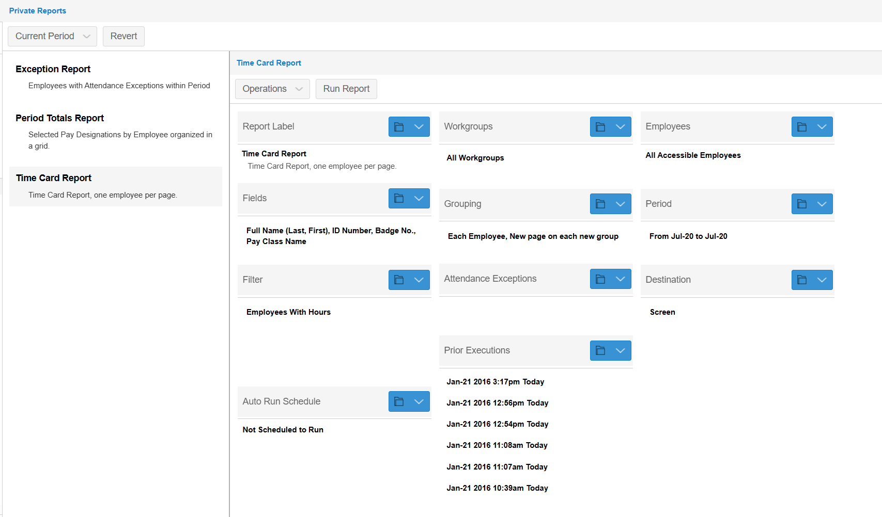The height and width of the screenshot is (517, 882).
Task: Click the Prior Executions section title
Action: (x=477, y=351)
